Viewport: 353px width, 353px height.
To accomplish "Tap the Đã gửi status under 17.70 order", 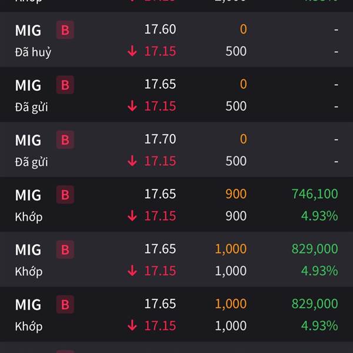I will point(31,162).
